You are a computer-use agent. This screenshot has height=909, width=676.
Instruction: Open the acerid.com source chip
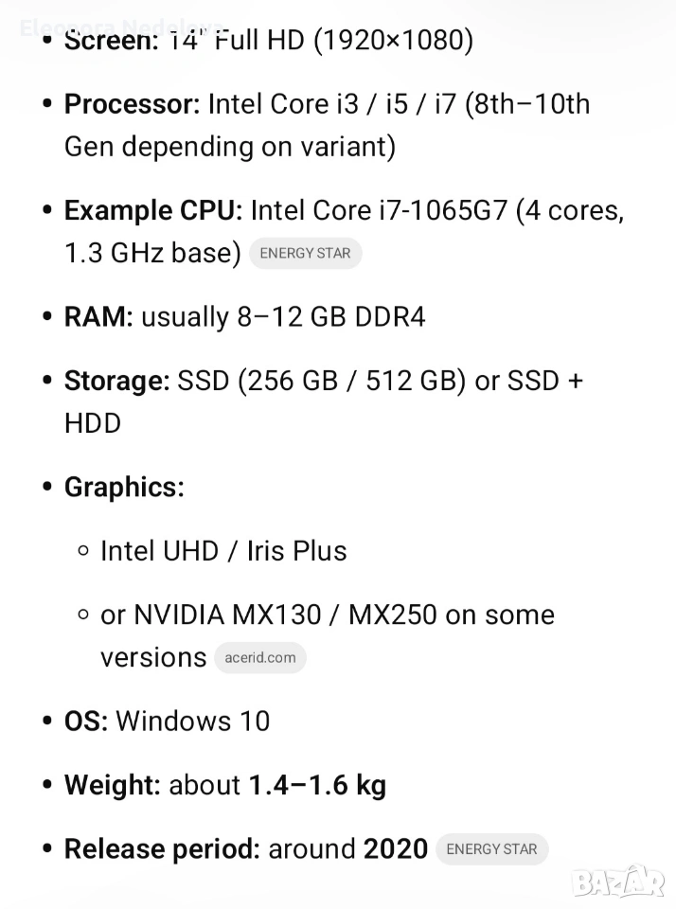coord(260,658)
